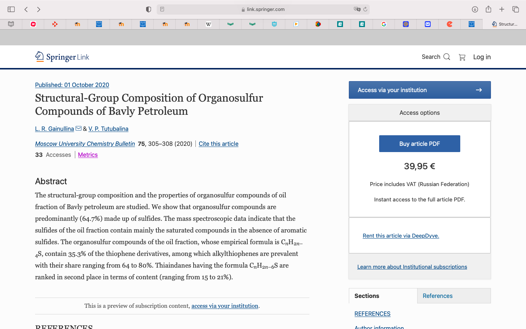Click Access via your institution button
Screen dimensions: 526x329
coord(420,90)
